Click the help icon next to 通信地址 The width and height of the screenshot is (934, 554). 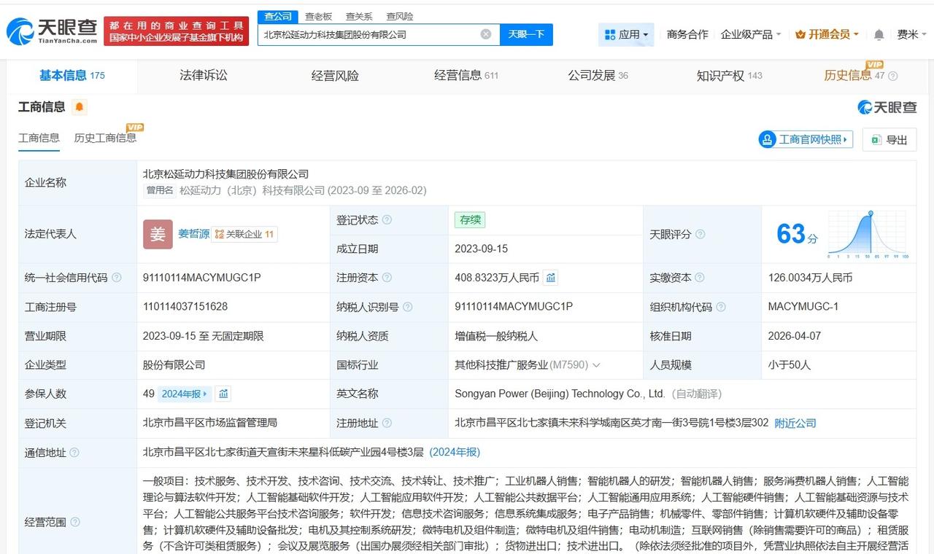pyautogui.click(x=74, y=453)
